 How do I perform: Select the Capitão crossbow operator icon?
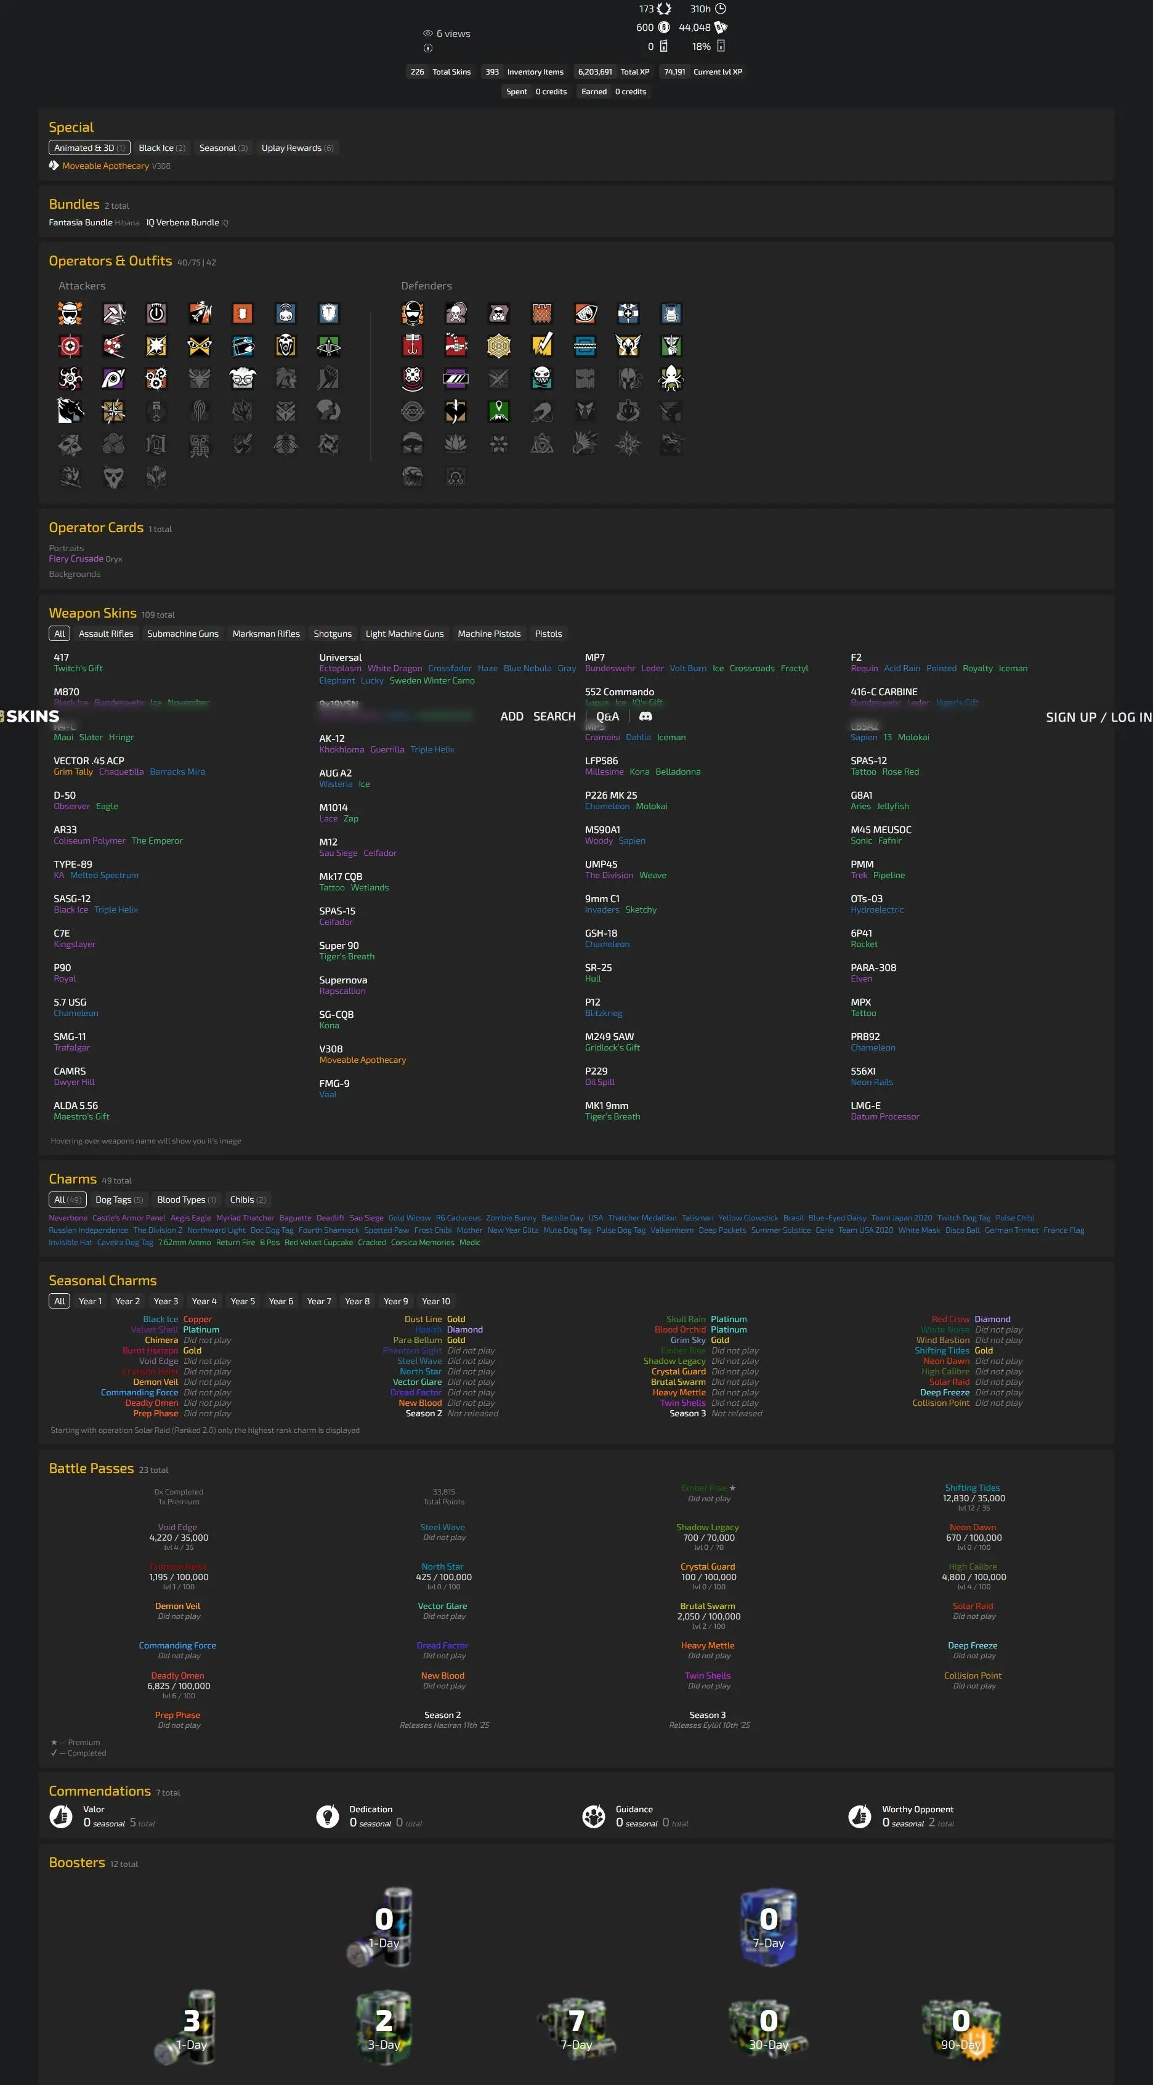click(x=328, y=345)
